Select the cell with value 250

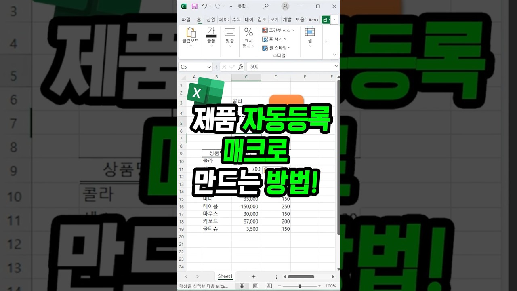(276, 206)
